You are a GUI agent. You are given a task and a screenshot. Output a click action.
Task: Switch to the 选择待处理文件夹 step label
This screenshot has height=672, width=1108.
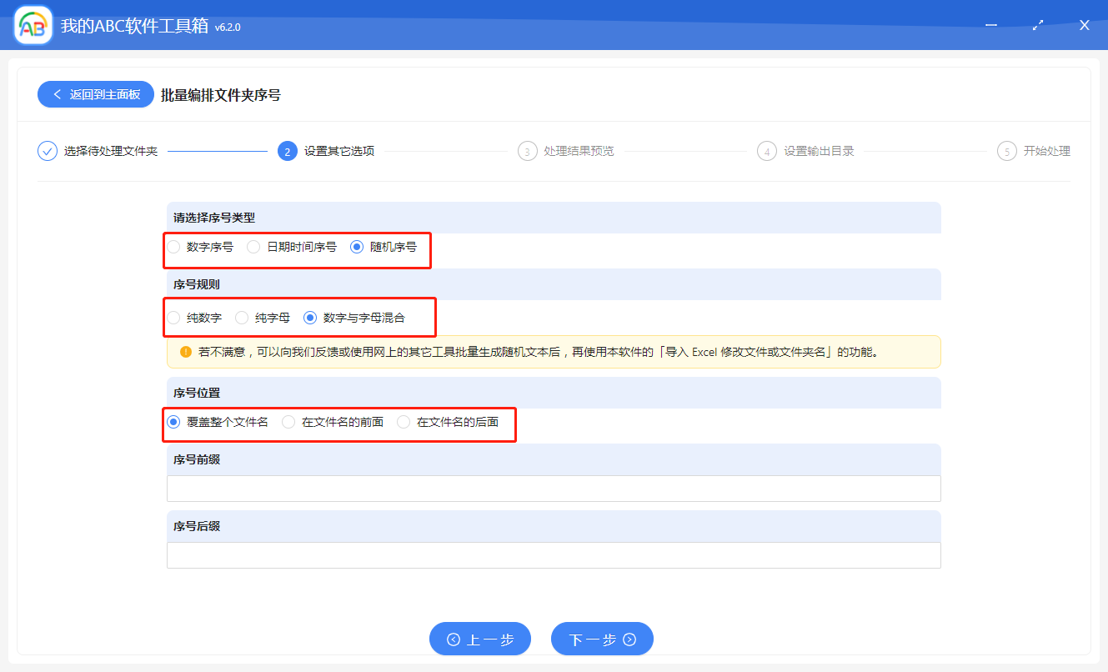pyautogui.click(x=109, y=151)
